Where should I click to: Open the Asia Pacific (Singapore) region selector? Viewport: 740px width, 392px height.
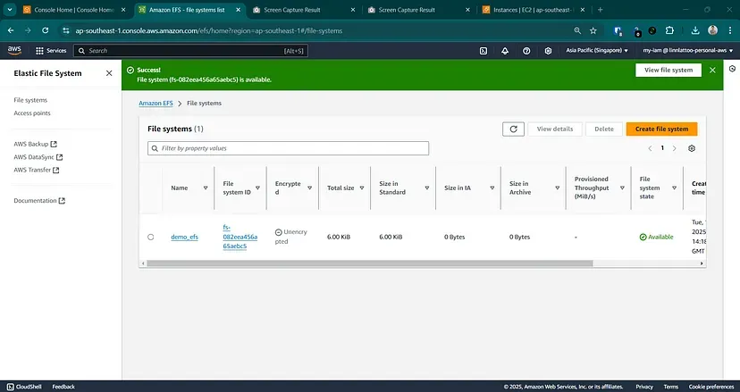click(x=597, y=51)
